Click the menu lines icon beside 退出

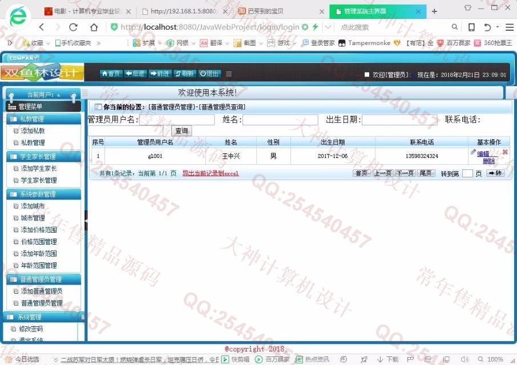[228, 74]
